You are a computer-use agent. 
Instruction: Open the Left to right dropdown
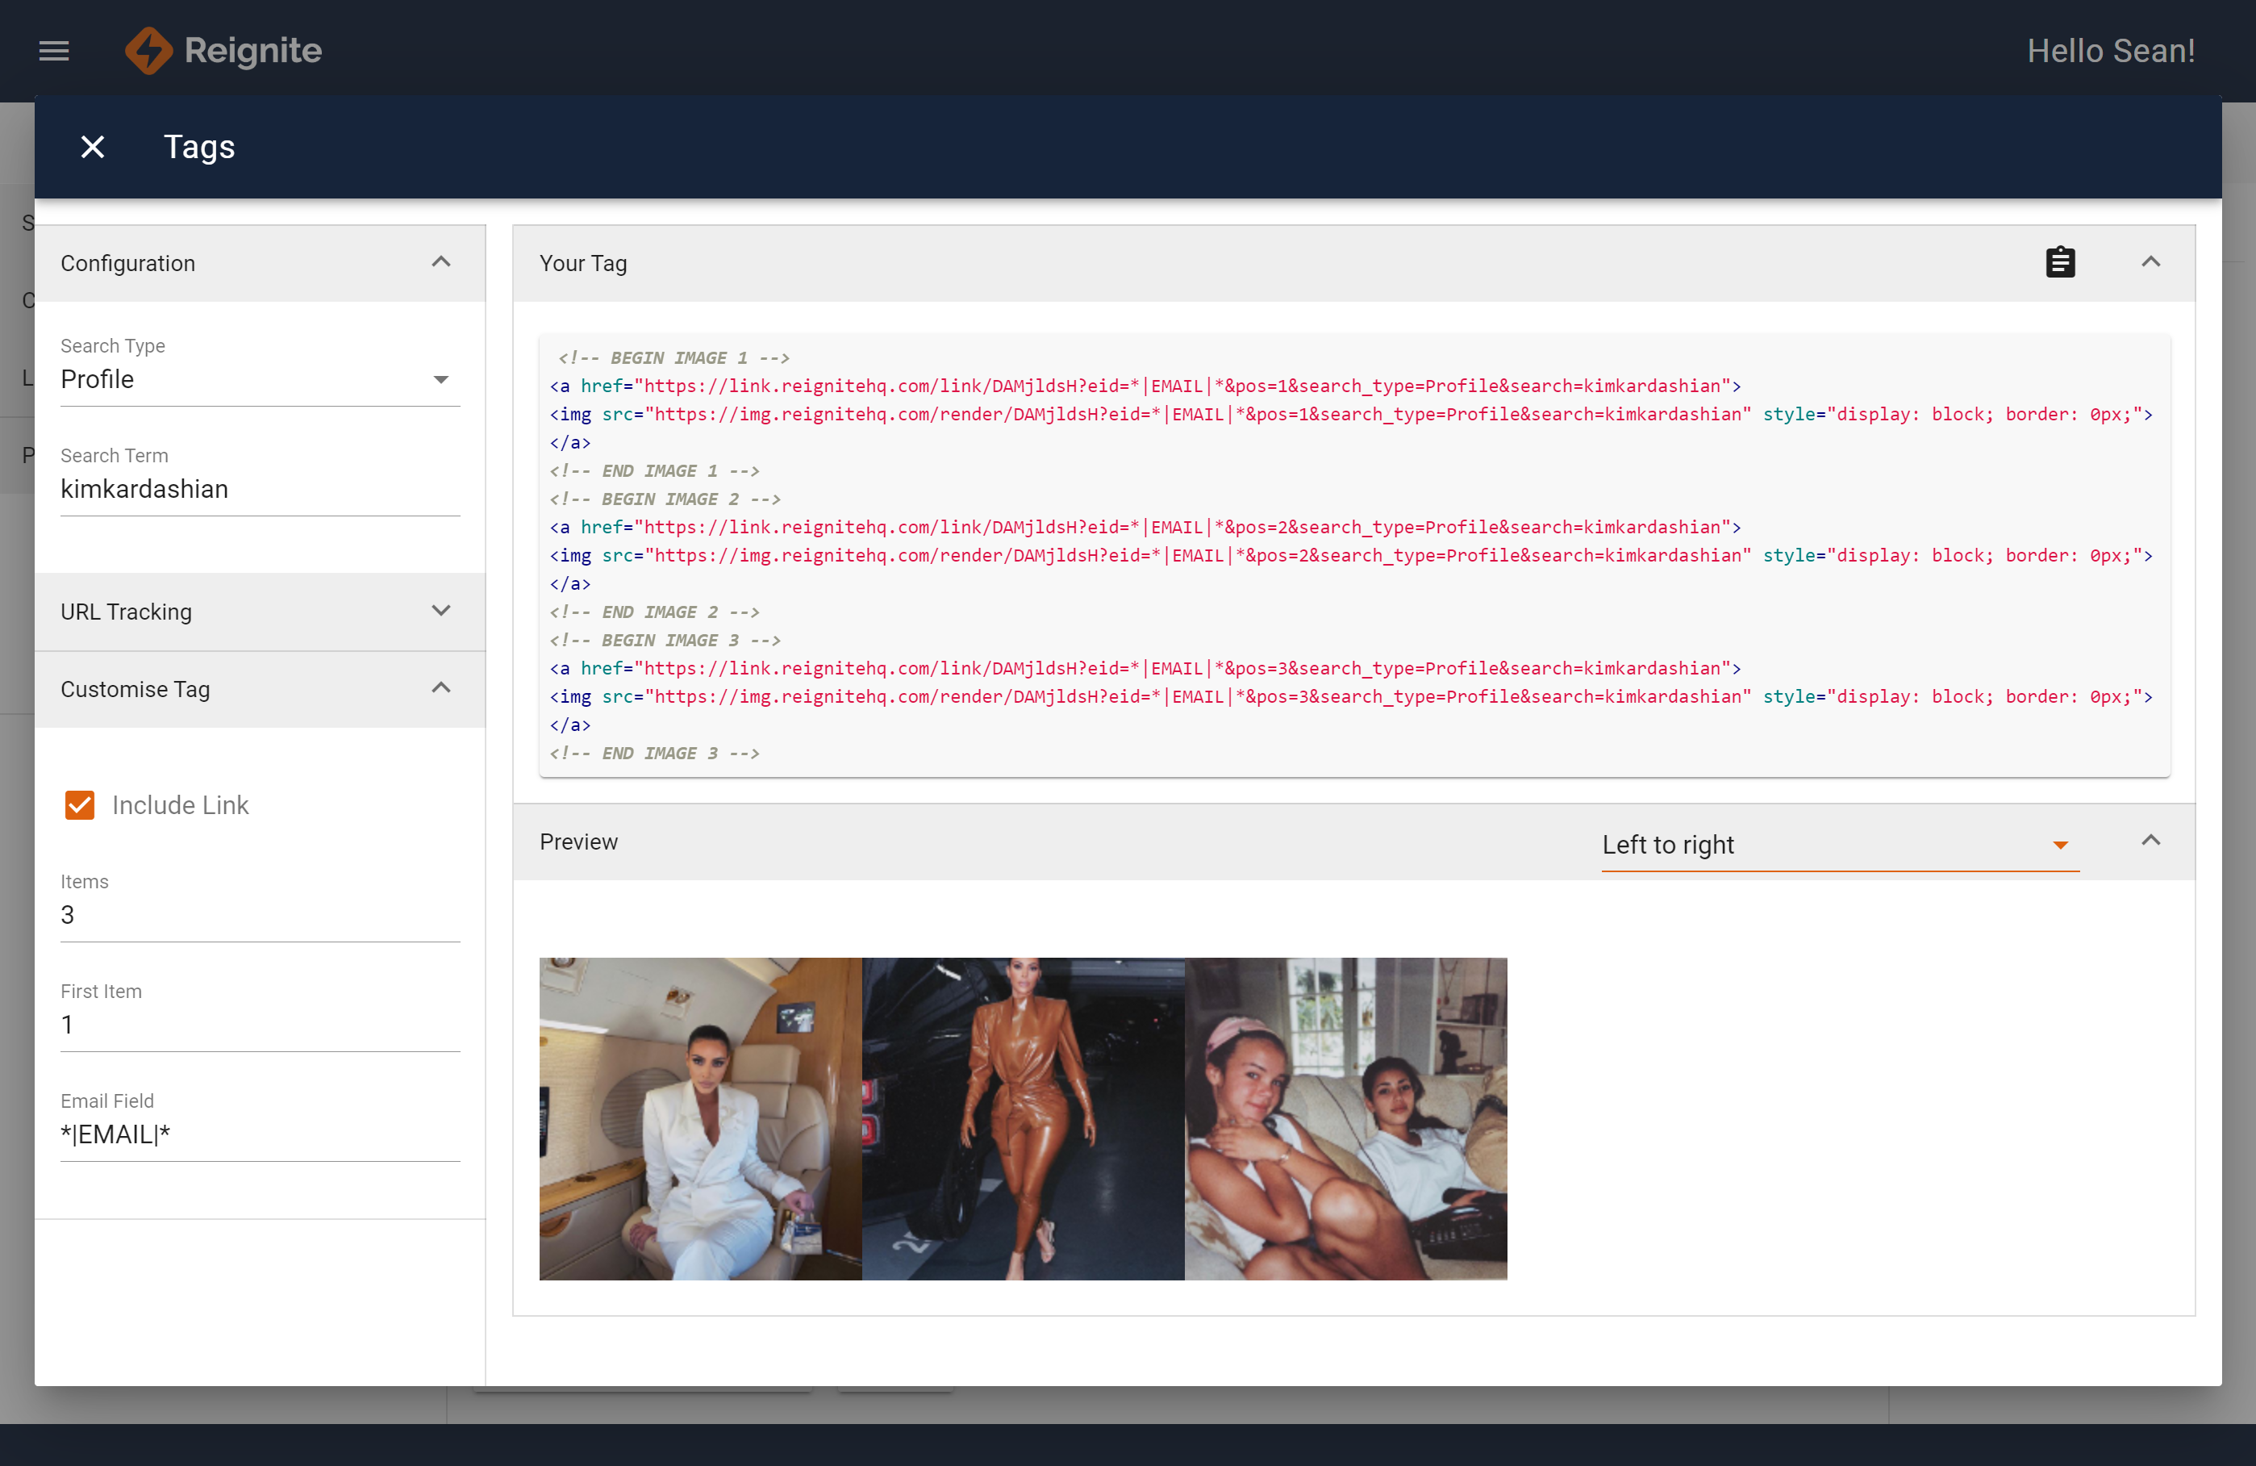(x=1837, y=845)
